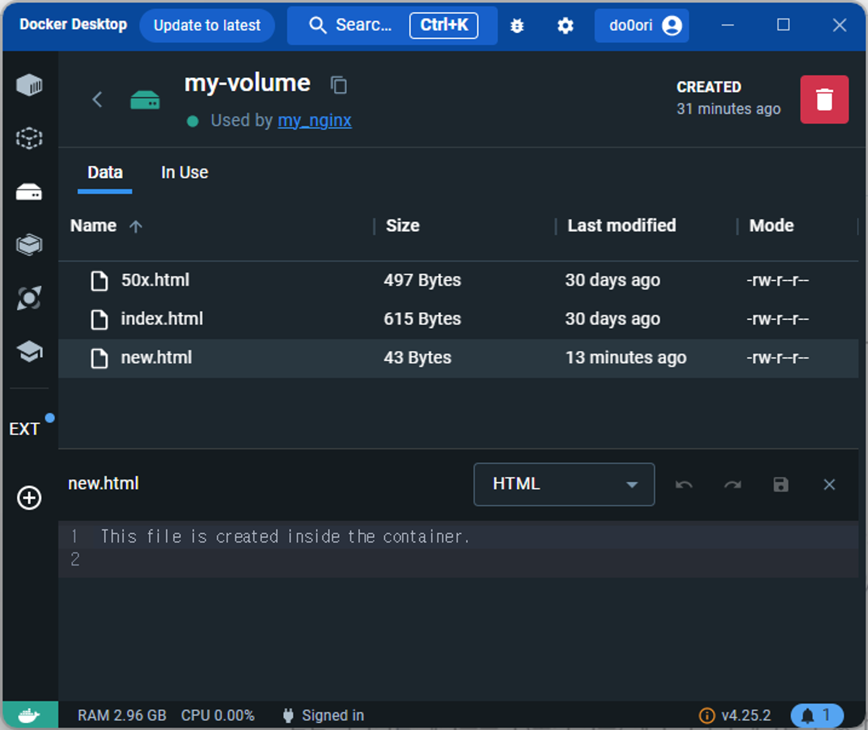The width and height of the screenshot is (868, 730).
Task: Click line 1 text in the editor
Action: coord(285,537)
